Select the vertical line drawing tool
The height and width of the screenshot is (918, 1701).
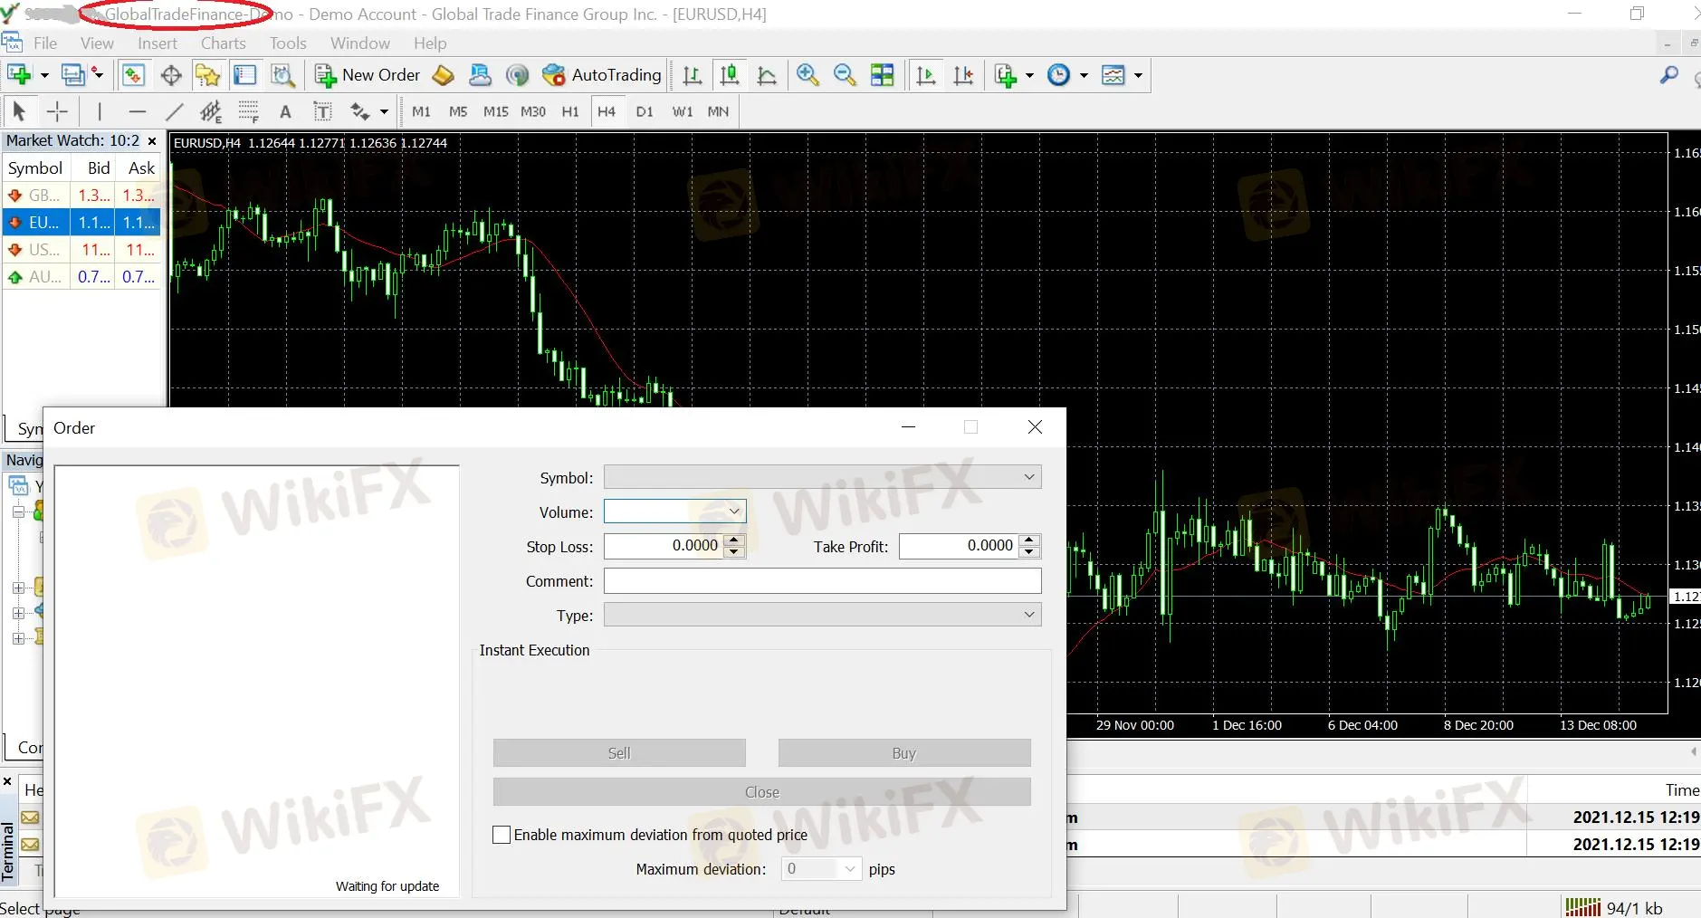coord(100,111)
